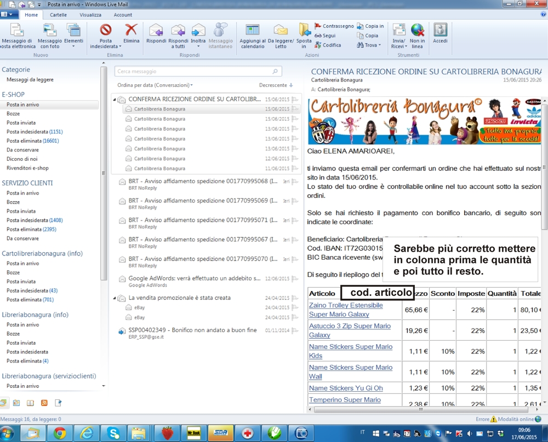Open Posta indesiderata dropdown in ribbon
This screenshot has width=548, height=442.
tap(106, 36)
